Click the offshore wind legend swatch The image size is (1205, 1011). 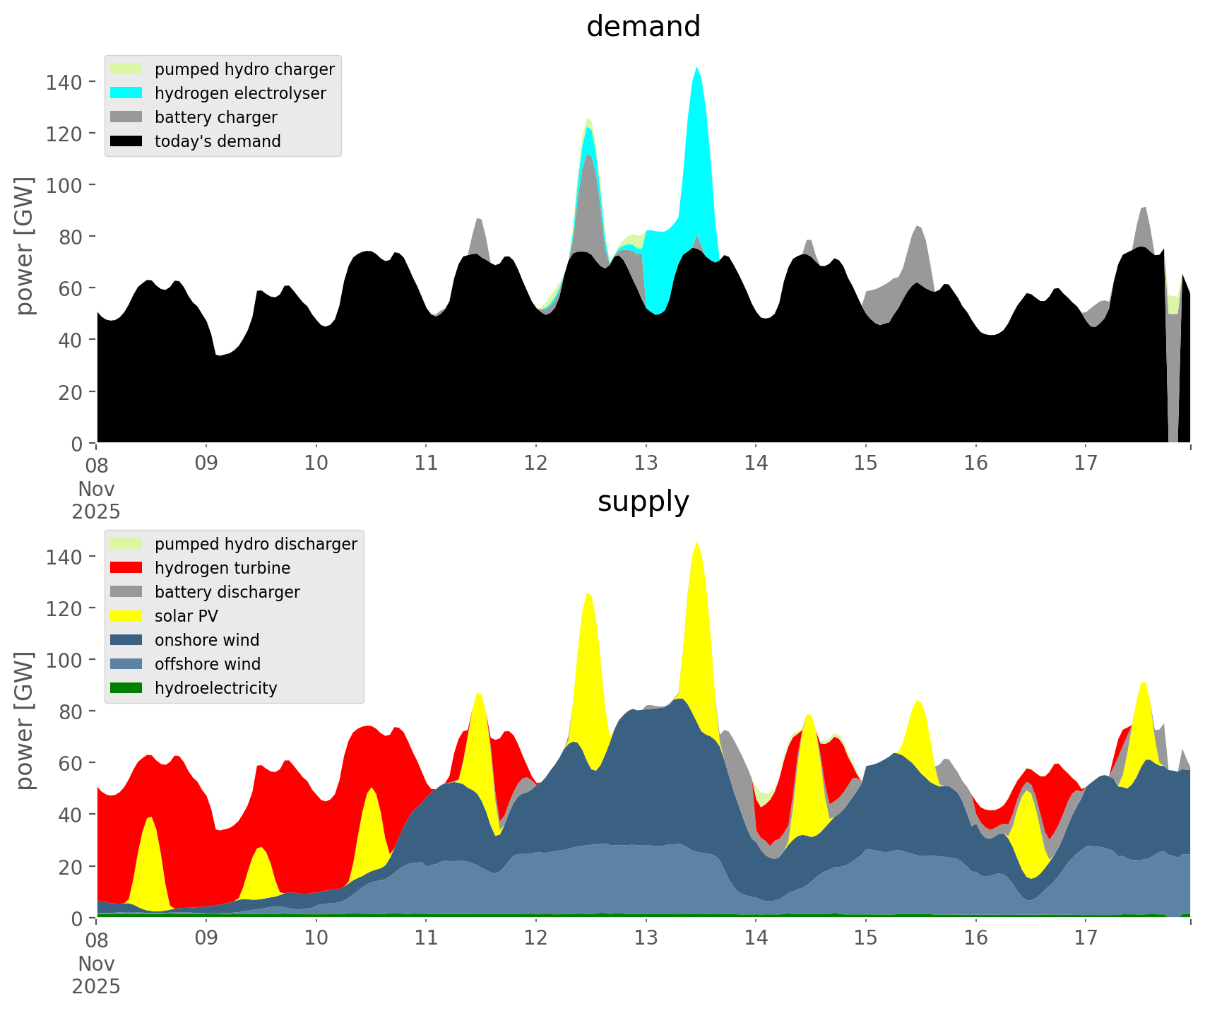pyautogui.click(x=126, y=664)
